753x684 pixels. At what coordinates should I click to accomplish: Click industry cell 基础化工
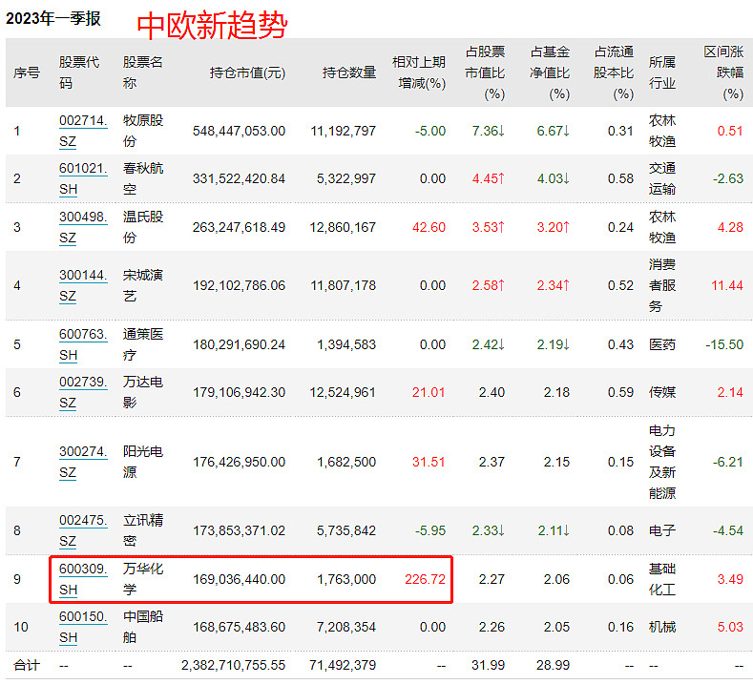coord(662,579)
